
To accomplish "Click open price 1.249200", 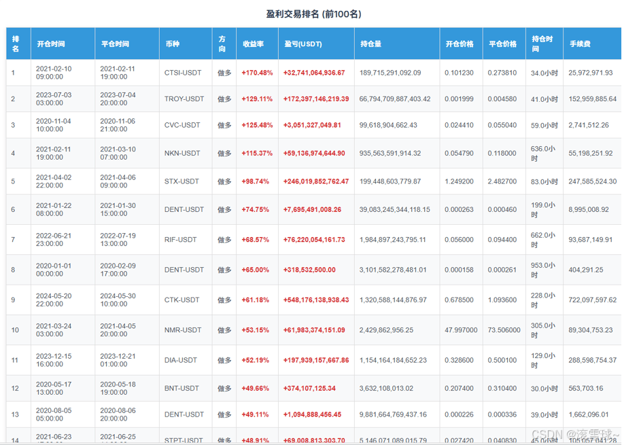I will [459, 181].
